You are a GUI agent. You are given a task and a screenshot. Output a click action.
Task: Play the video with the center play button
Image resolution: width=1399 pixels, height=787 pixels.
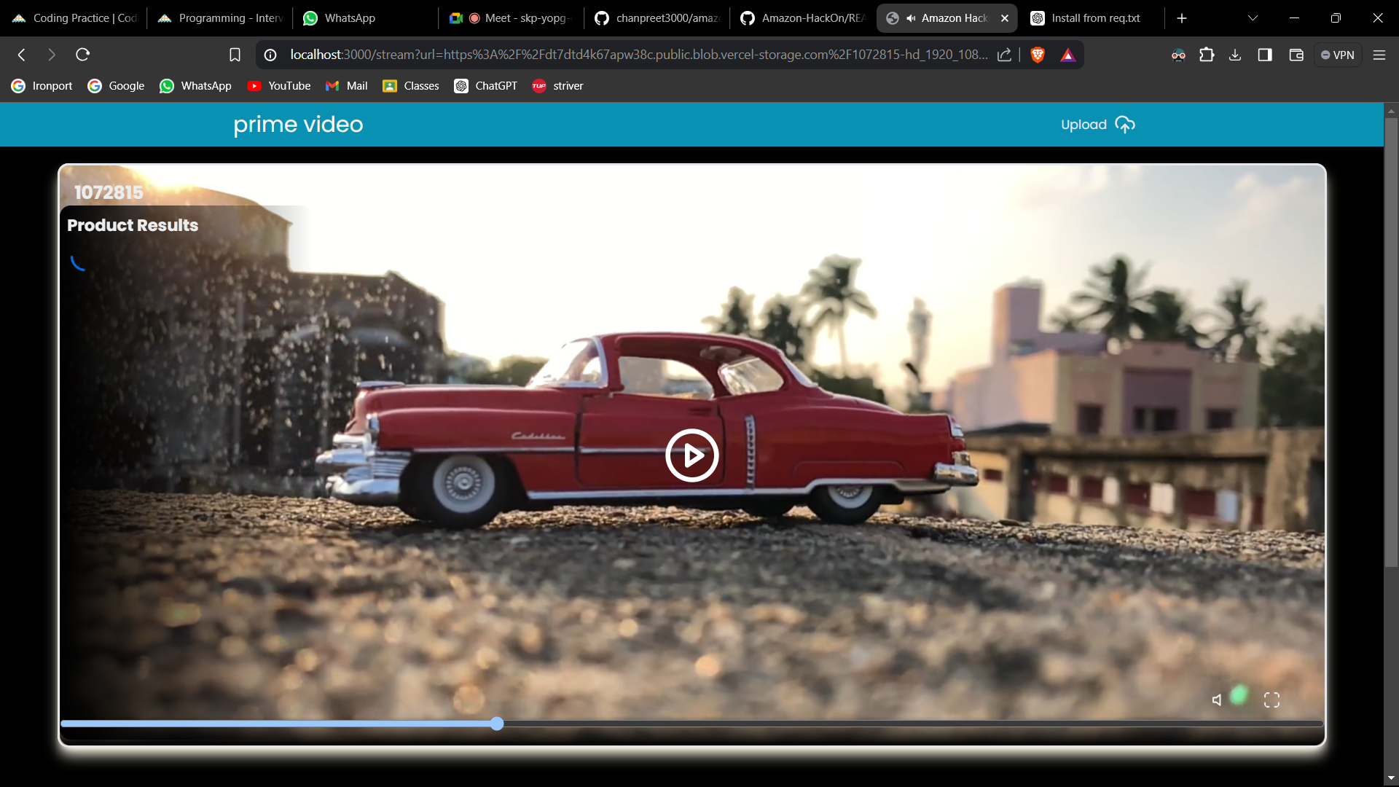[691, 455]
